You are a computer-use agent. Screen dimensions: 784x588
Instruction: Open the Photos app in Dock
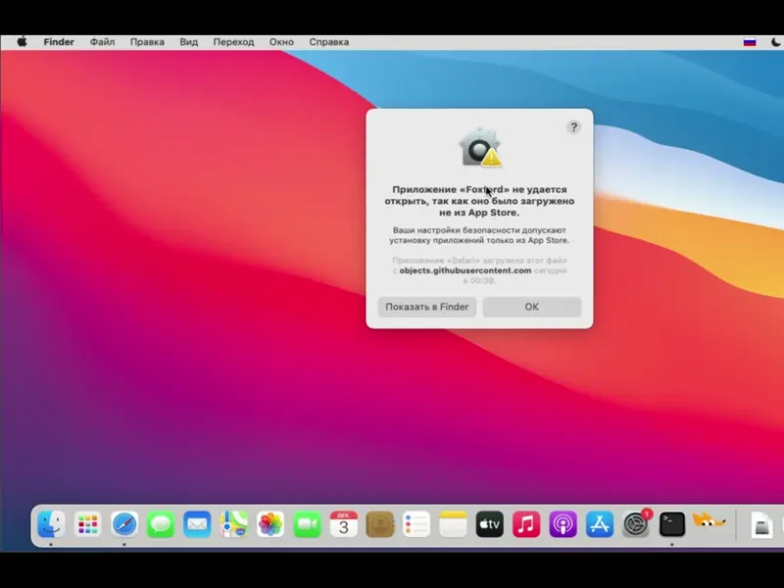[270, 524]
